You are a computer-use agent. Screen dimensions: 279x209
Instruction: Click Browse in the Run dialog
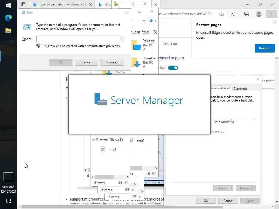point(112,62)
